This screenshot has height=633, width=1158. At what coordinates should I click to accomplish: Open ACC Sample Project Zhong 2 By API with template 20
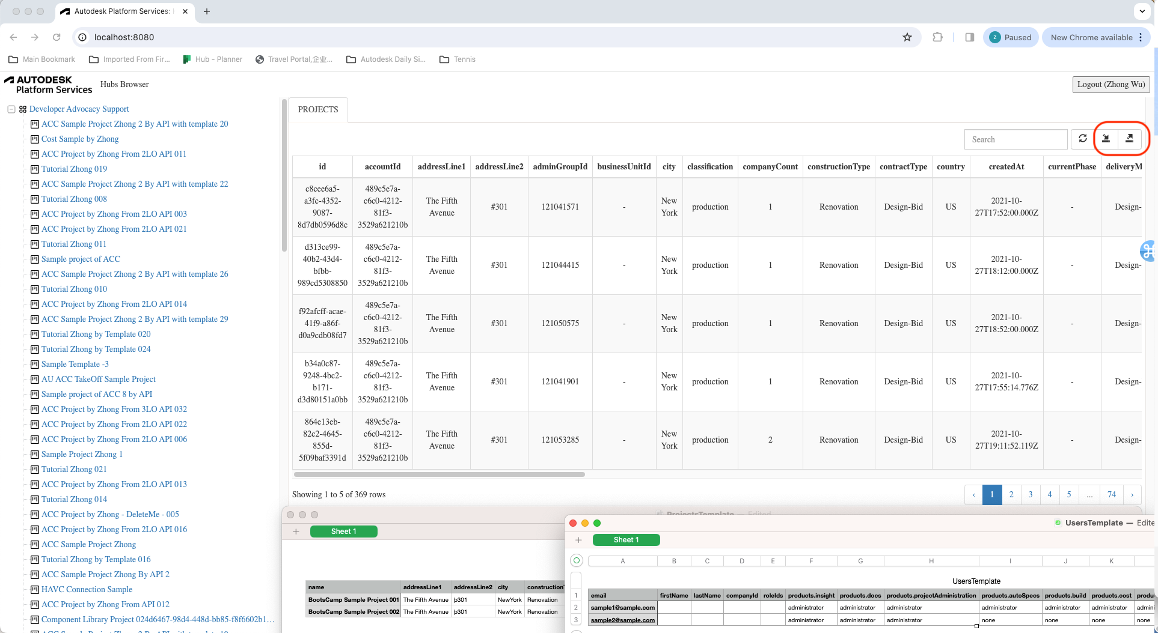(x=135, y=124)
